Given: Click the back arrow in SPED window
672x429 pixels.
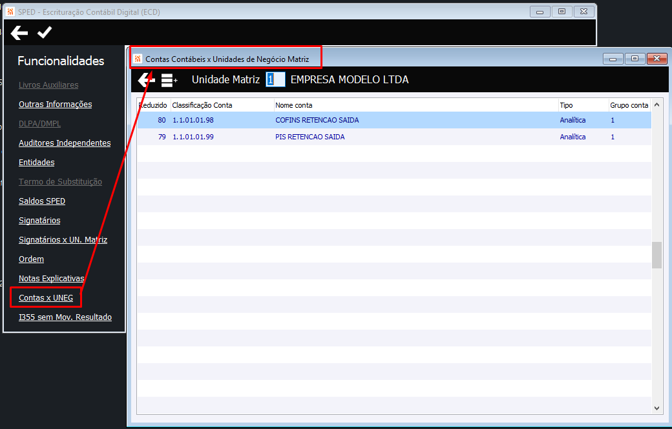Looking at the screenshot, I should pos(19,33).
